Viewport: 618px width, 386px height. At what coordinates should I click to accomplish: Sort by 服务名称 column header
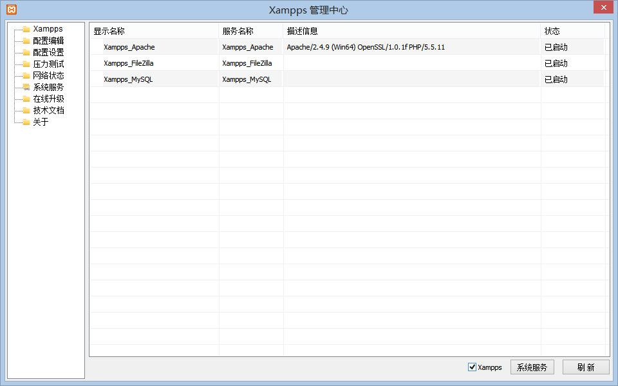(x=250, y=31)
